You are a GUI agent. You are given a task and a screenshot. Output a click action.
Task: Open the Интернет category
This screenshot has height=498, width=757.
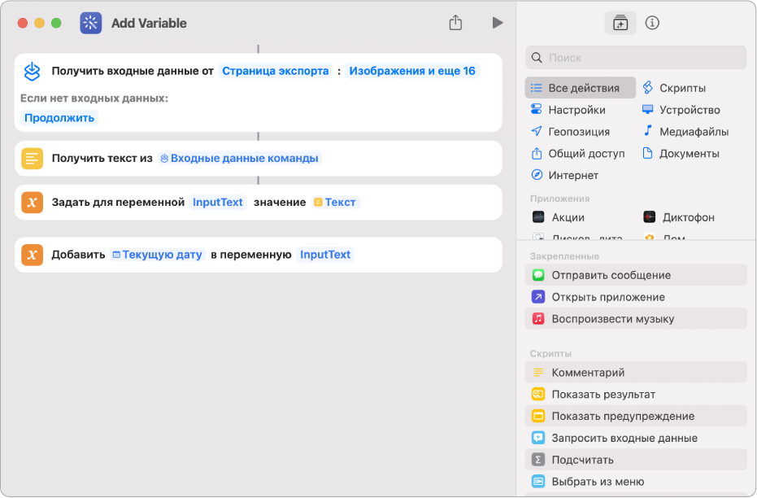(564, 175)
